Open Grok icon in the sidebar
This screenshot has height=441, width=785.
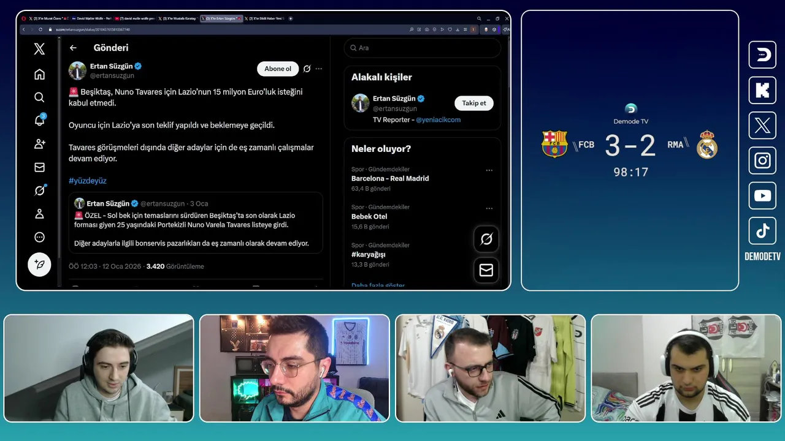click(39, 190)
